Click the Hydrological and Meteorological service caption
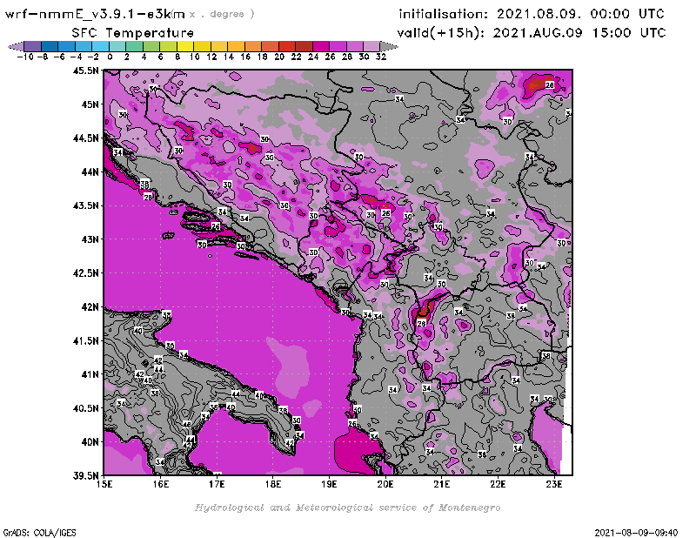This screenshot has width=696, height=538. tap(346, 507)
